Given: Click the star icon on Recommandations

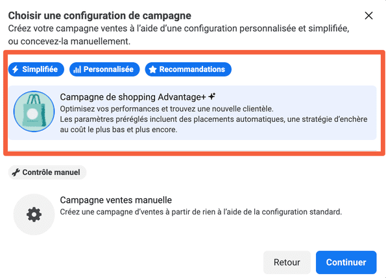Looking at the screenshot, I should (152, 69).
